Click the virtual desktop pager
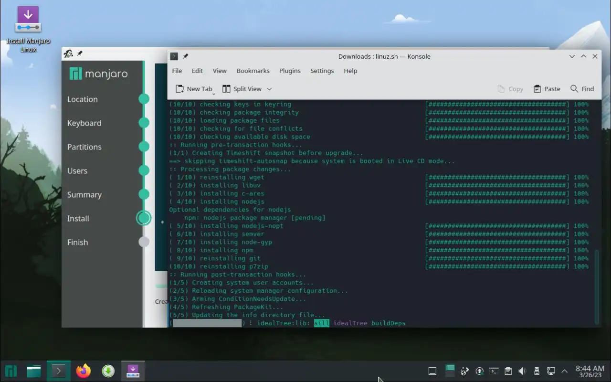 tap(450, 371)
